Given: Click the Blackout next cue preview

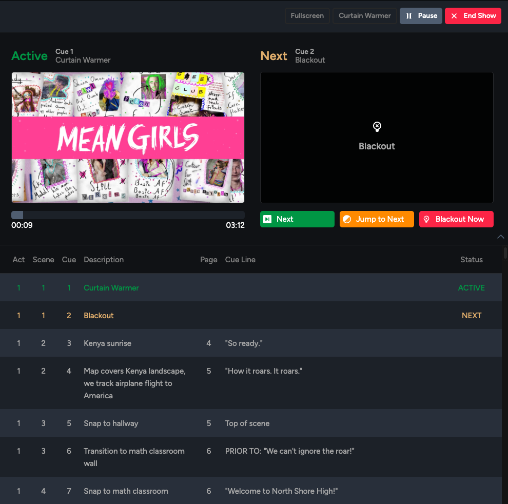Looking at the screenshot, I should [377, 138].
